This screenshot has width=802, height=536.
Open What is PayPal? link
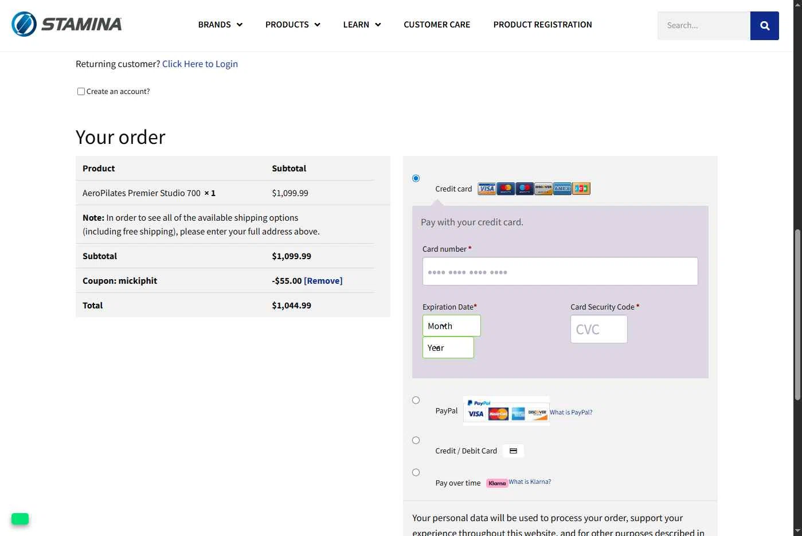click(x=571, y=412)
